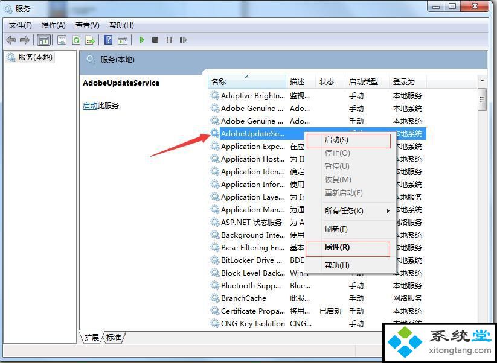Open the 帮助(H) menu in menu bar

tap(121, 25)
